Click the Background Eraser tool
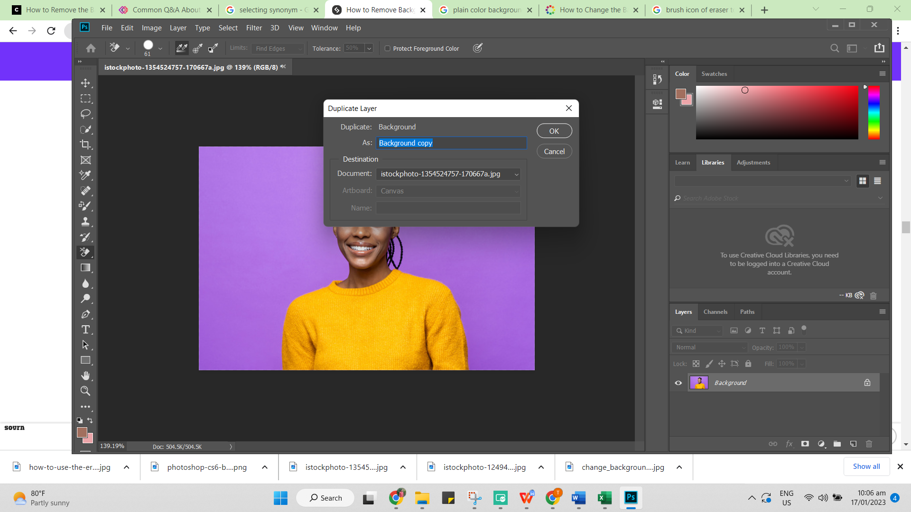911x512 pixels. (x=85, y=252)
